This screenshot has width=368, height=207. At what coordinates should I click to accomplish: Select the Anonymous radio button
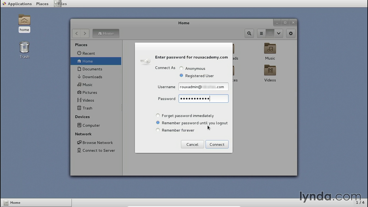(x=181, y=68)
